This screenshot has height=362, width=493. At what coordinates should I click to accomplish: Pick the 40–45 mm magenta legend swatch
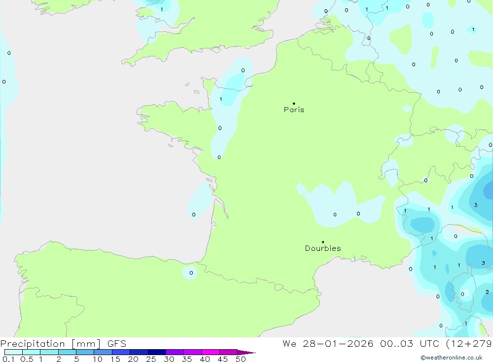tap(211, 352)
